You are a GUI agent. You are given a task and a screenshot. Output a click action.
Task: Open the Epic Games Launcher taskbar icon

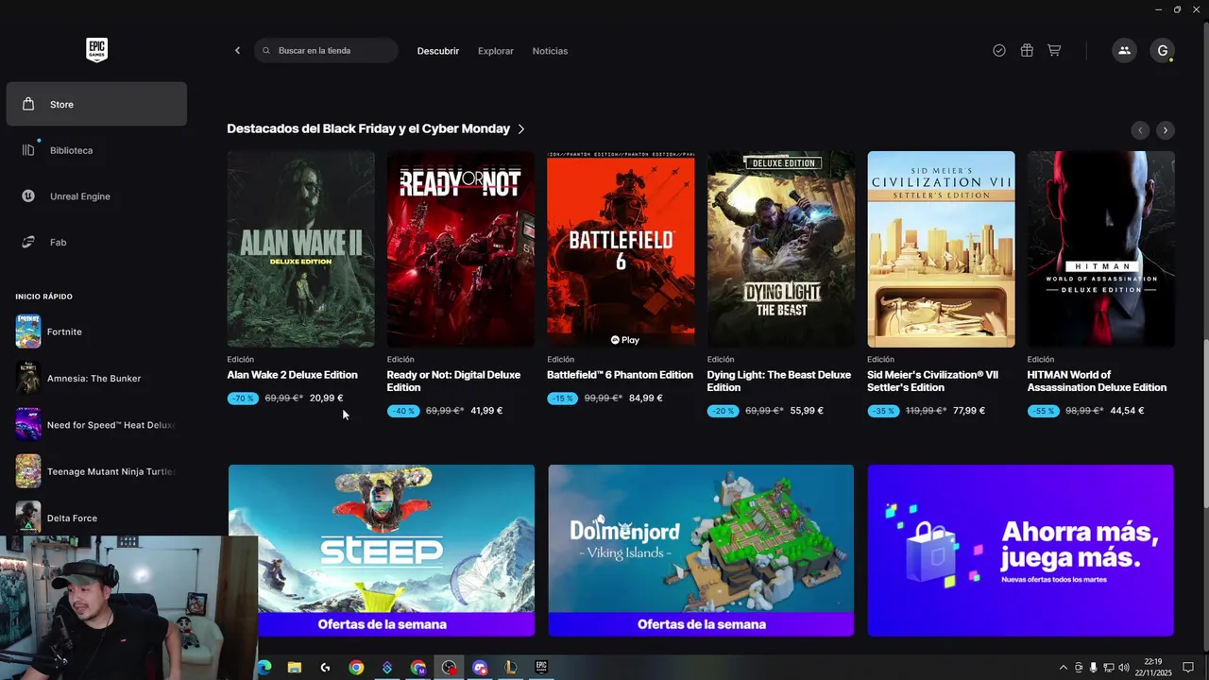pyautogui.click(x=541, y=668)
